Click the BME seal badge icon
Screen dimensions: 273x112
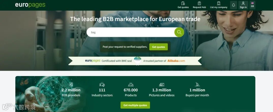[138, 61]
